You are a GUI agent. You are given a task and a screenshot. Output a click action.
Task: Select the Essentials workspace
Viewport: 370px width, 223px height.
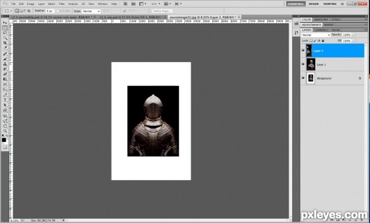(x=295, y=4)
